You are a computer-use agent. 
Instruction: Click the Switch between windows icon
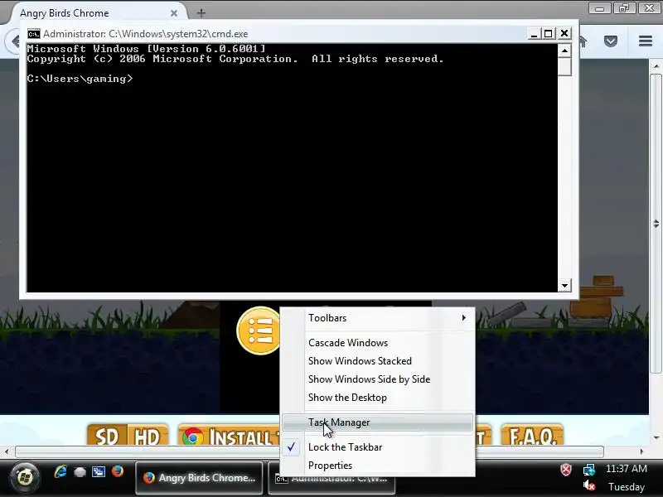coord(99,471)
